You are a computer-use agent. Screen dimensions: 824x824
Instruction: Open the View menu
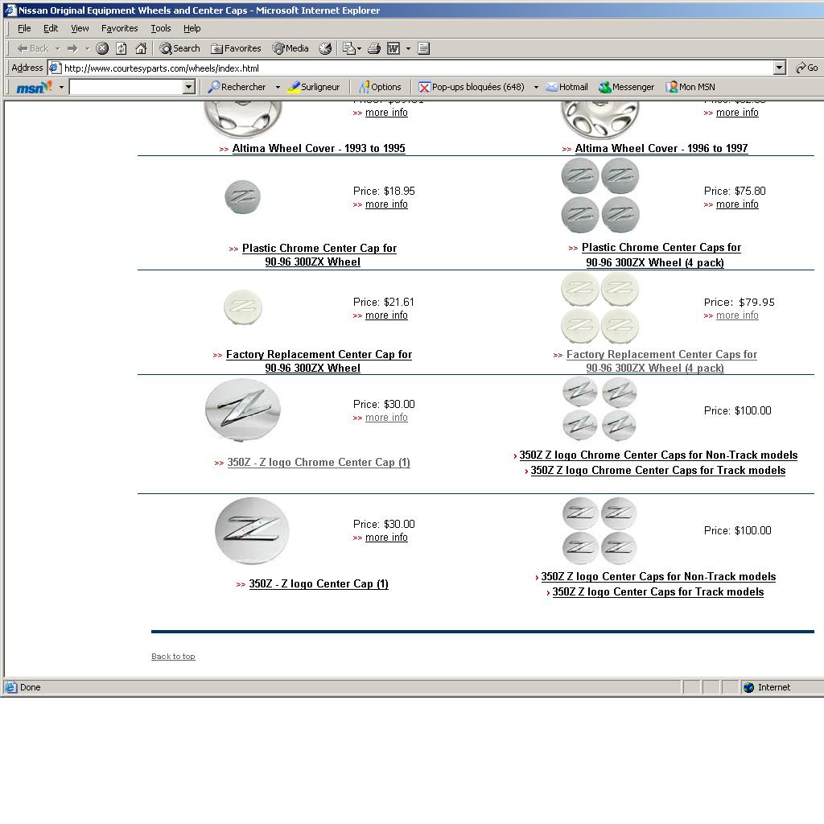pos(80,28)
